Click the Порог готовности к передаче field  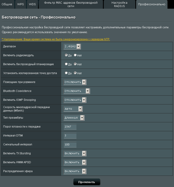click(70, 127)
